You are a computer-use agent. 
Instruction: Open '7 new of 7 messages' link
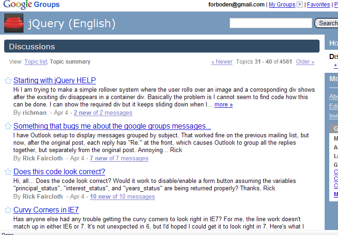(x=119, y=159)
